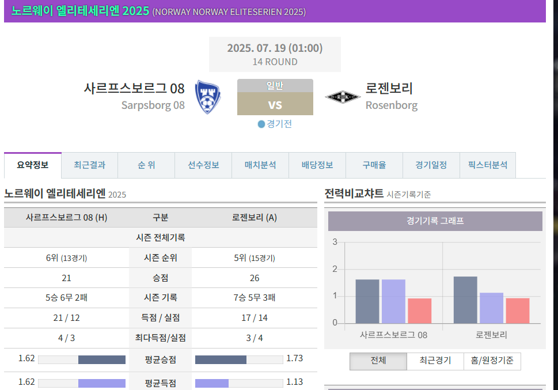Click the 경기기록 그래프 header
Viewport: 558px width, 390px height.
435,221
